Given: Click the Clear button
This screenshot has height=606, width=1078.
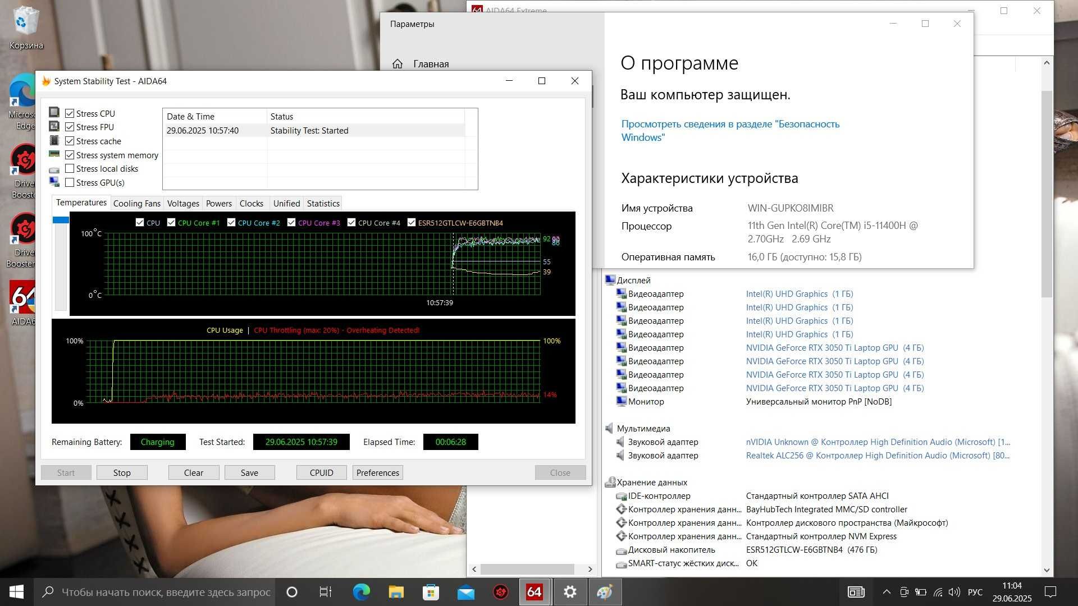Looking at the screenshot, I should click(x=194, y=472).
